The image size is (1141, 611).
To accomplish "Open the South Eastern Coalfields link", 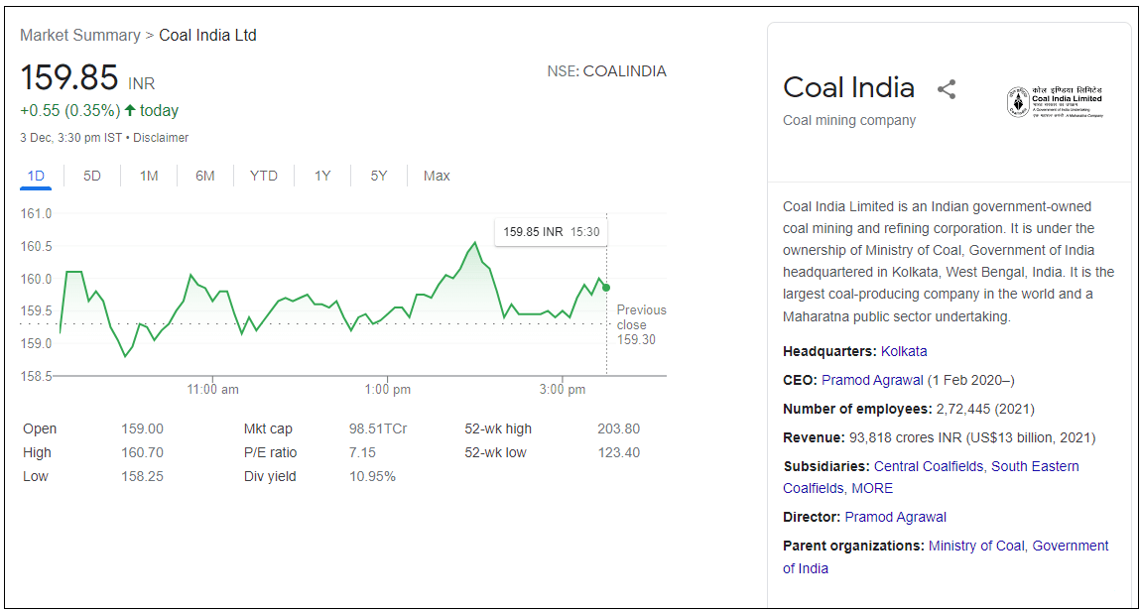I will [x=931, y=476].
